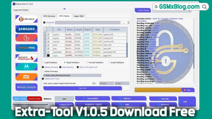This screenshot has height=119, width=212.
Task: Open the History button
Action: coord(129,99)
